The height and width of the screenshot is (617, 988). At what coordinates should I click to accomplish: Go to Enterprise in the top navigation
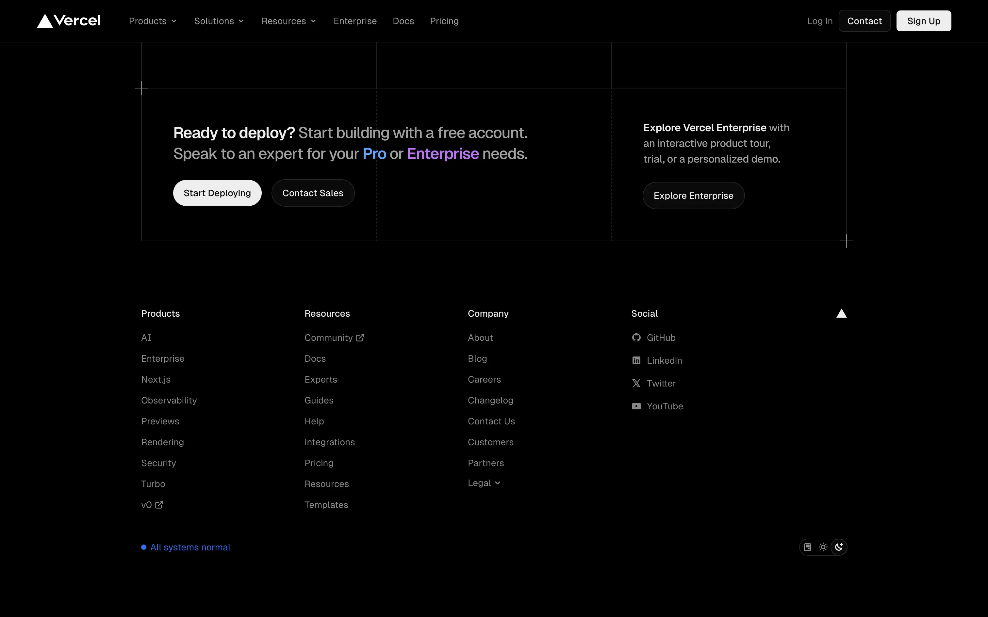(355, 21)
